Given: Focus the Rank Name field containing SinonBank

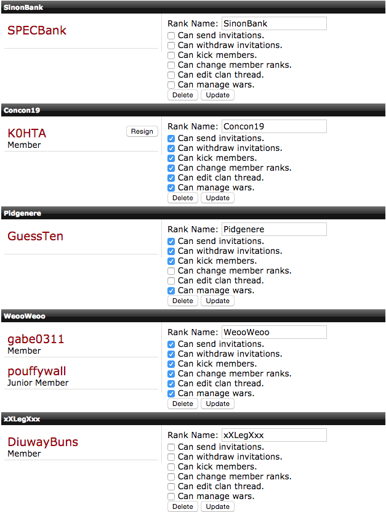Looking at the screenshot, I should [x=274, y=23].
